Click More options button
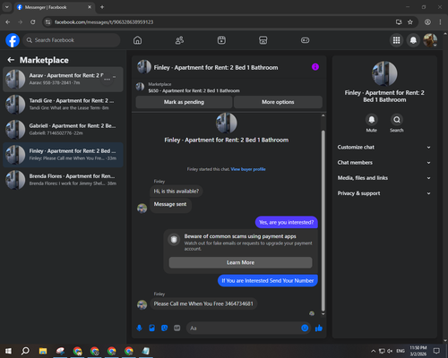The image size is (448, 358). (278, 102)
